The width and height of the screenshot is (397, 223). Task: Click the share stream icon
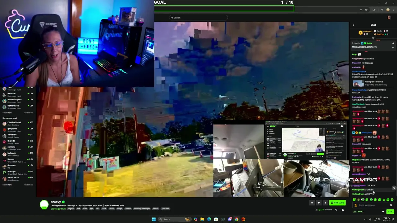pyautogui.click(x=336, y=210)
